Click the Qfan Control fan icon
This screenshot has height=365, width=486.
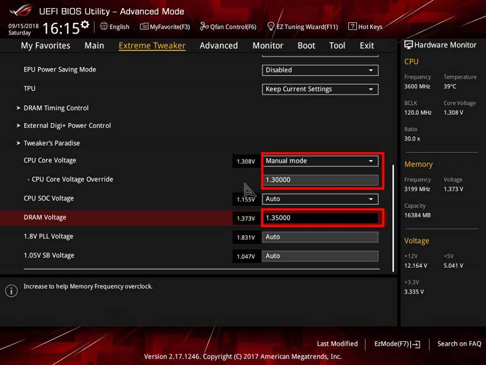click(x=204, y=26)
